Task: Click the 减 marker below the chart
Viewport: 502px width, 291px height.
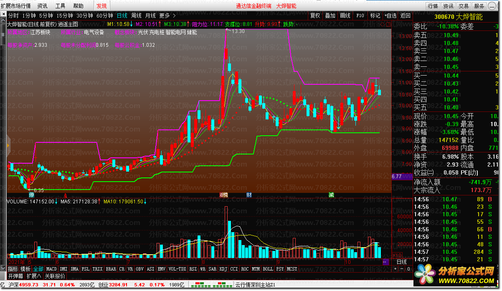Action: click(x=331, y=195)
